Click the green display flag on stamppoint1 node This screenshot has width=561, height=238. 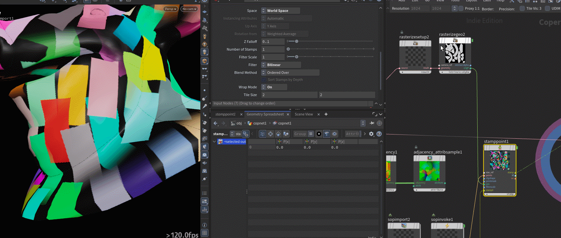click(517, 148)
